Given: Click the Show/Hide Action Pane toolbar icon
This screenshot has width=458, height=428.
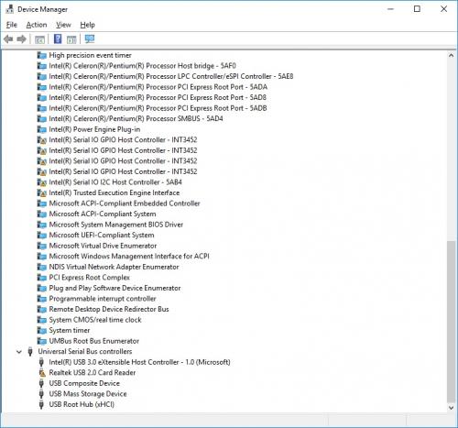Looking at the screenshot, I should tap(71, 39).
